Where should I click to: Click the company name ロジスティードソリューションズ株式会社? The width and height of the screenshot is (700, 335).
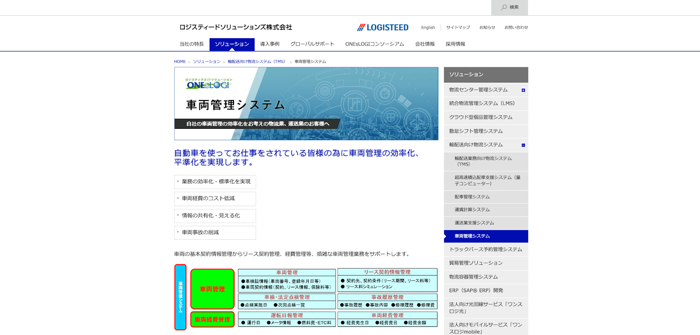pyautogui.click(x=236, y=28)
